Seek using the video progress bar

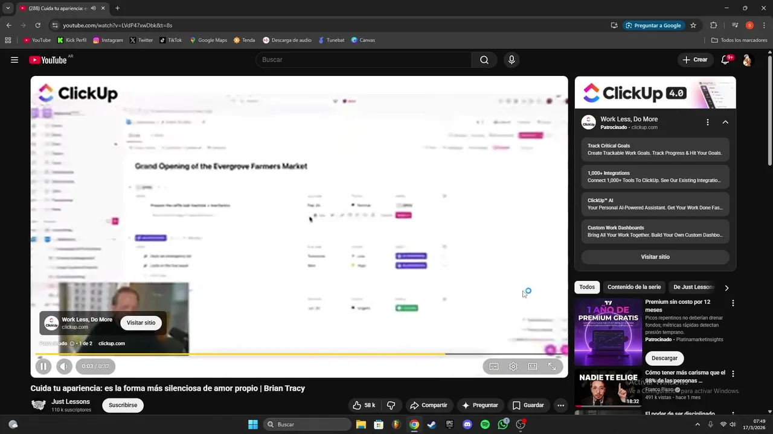299,354
